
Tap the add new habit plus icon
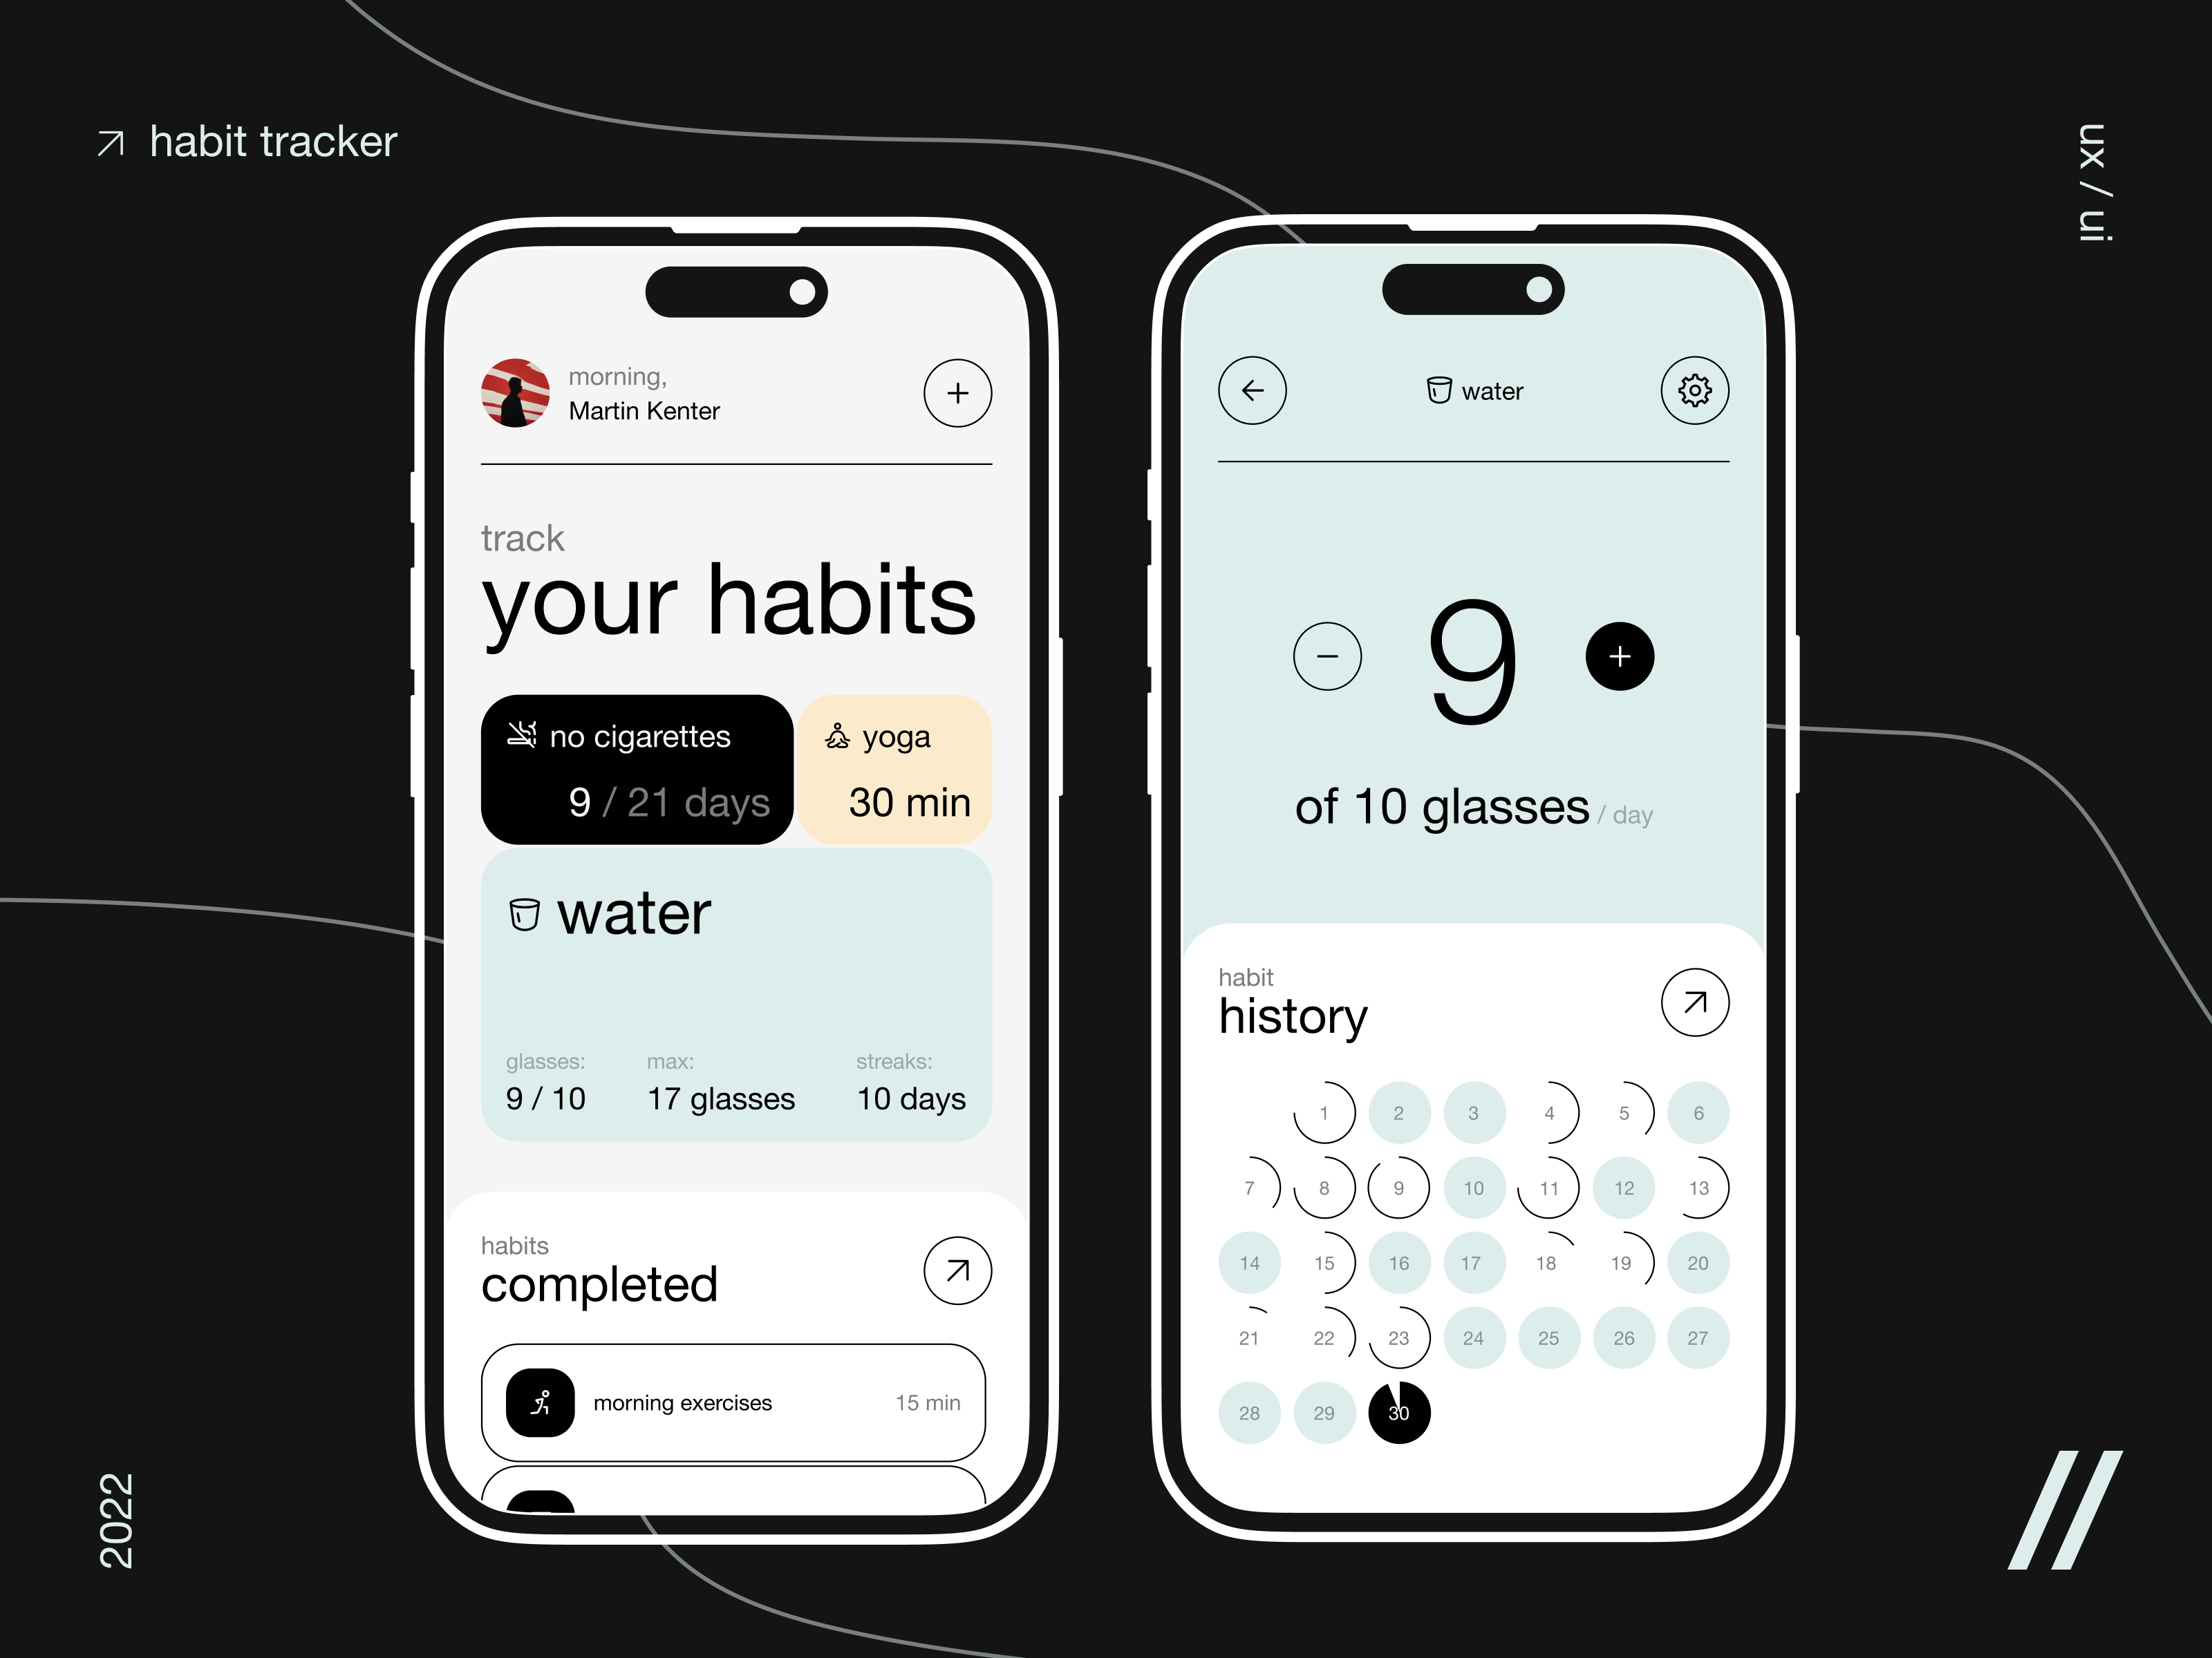point(956,392)
